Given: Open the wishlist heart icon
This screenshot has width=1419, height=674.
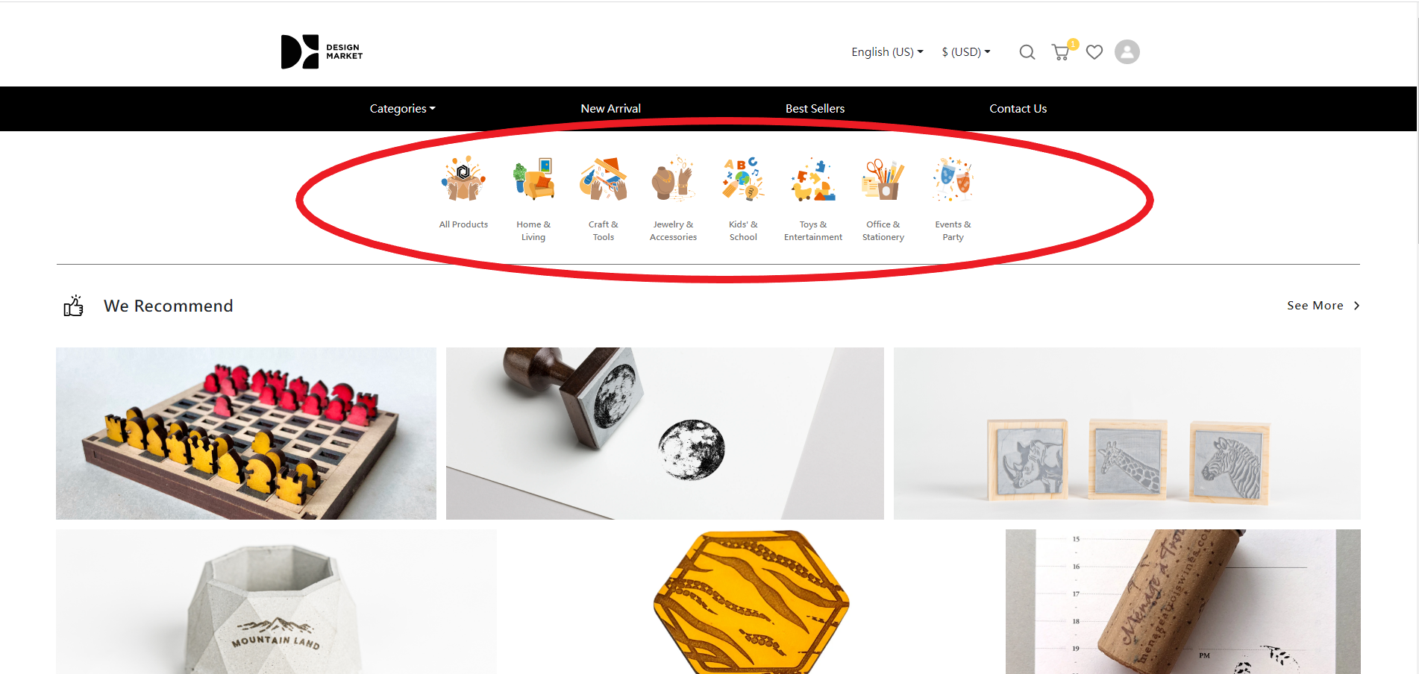Looking at the screenshot, I should pyautogui.click(x=1094, y=52).
